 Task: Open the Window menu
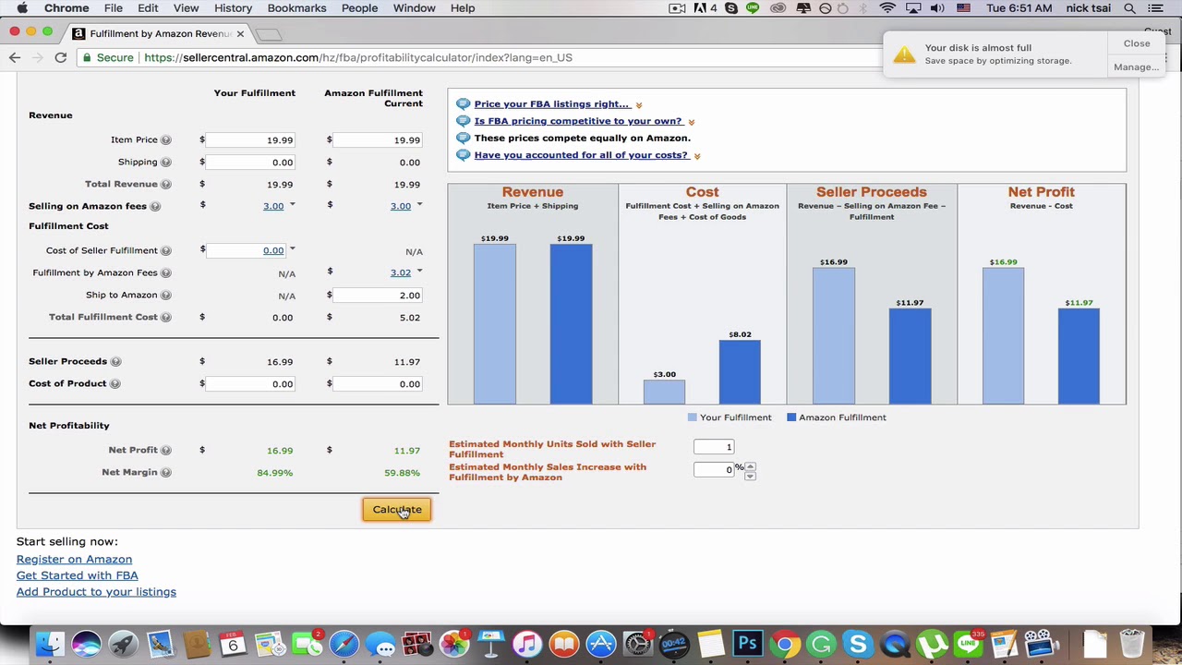(x=414, y=8)
